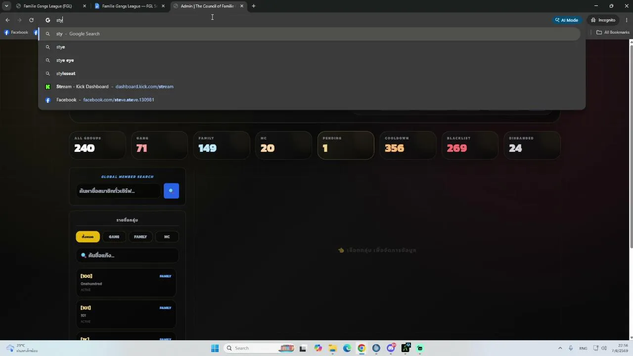This screenshot has height=356, width=633.
Task: Click the Gang 71 stat card
Action: tap(159, 145)
